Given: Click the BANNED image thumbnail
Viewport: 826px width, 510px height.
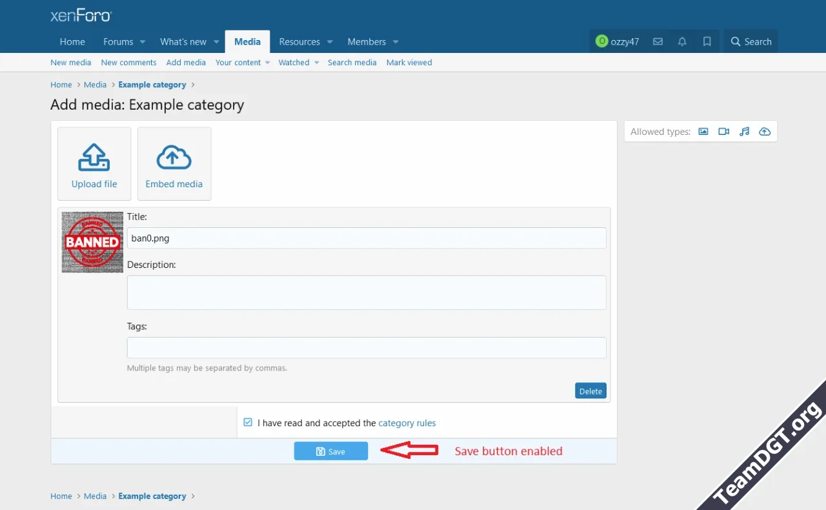Looking at the screenshot, I should coord(92,241).
